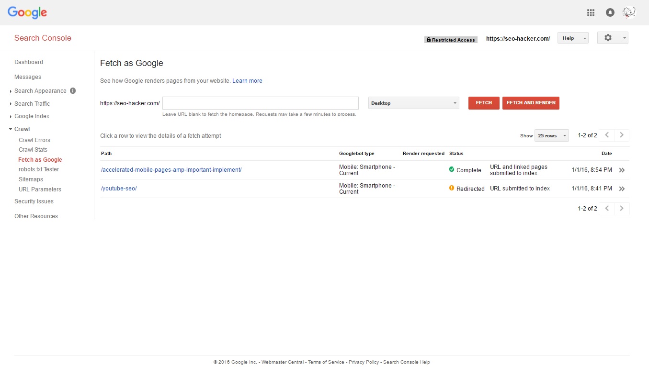The height and width of the screenshot is (367, 649).
Task: Open the user account avatar
Action: [629, 12]
